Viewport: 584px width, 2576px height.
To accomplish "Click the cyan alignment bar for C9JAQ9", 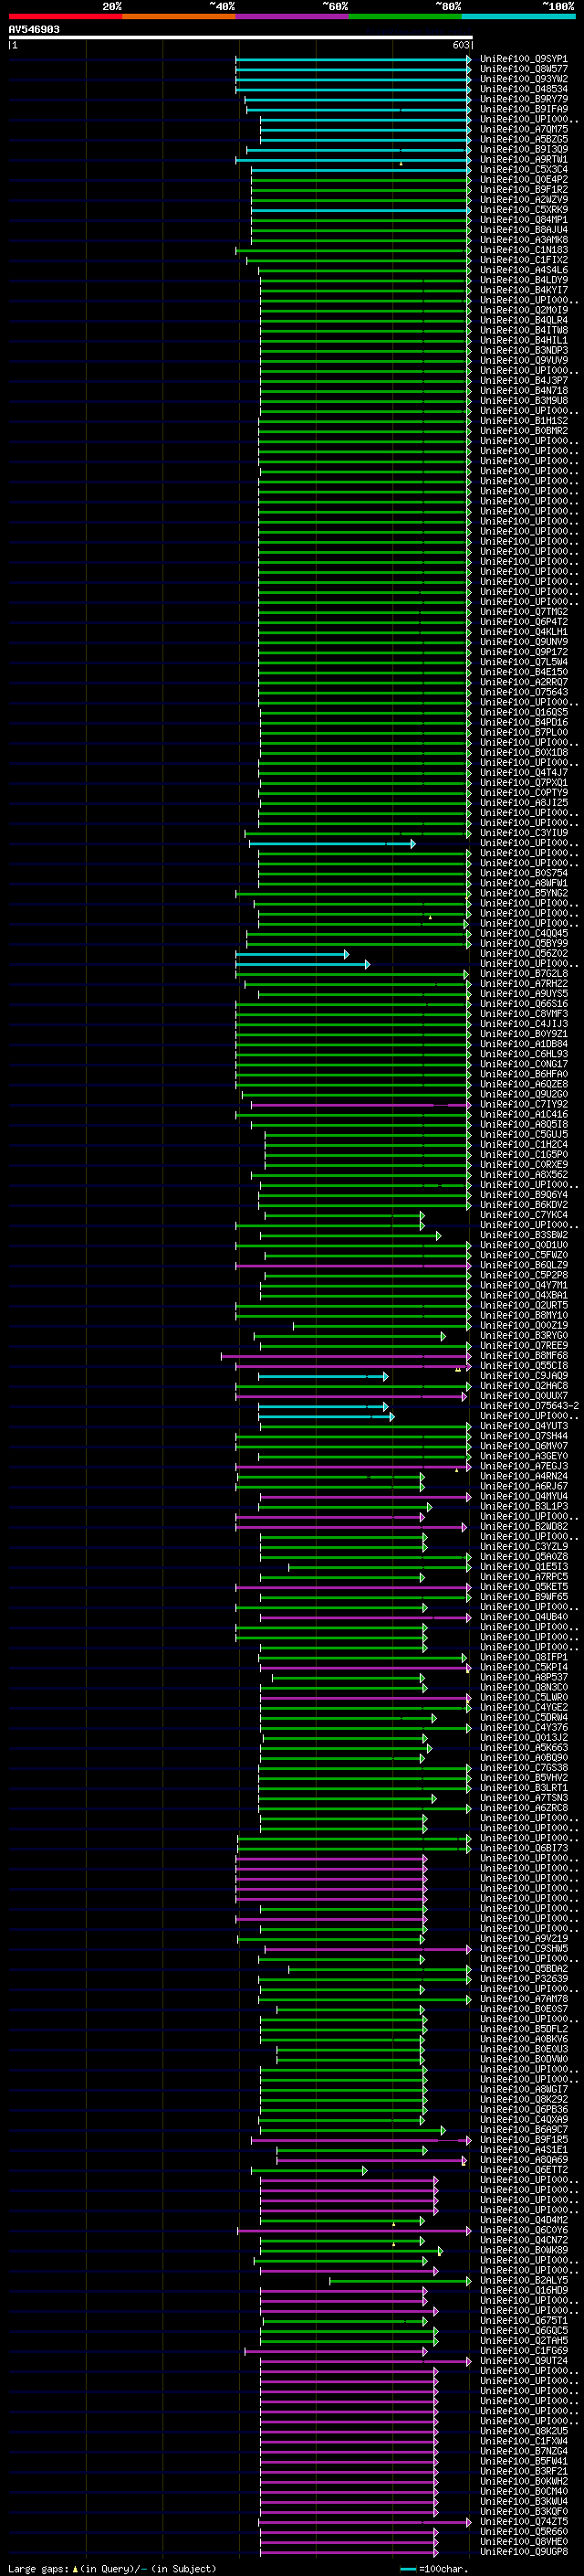I will pos(323,1377).
